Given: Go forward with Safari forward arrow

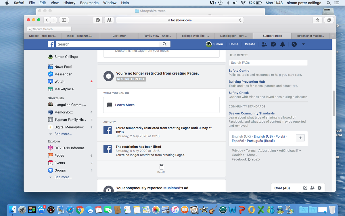Looking at the screenshot, I should [x=53, y=20].
